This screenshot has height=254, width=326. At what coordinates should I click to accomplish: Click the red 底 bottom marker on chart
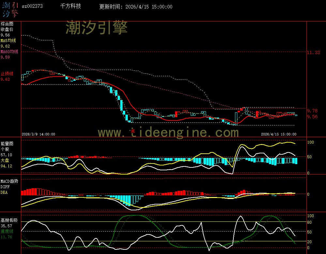(x=133, y=131)
